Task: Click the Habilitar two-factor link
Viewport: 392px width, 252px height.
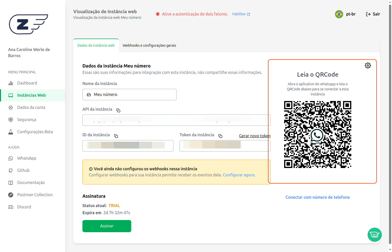Action: pyautogui.click(x=241, y=14)
